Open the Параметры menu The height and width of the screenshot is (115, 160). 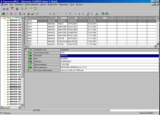click(64, 4)
